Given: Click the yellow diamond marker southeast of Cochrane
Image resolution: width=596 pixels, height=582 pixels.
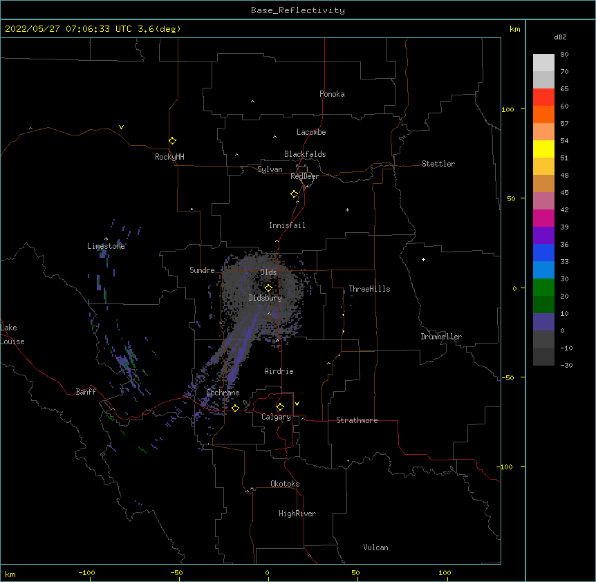Looking at the screenshot, I should coord(235,408).
